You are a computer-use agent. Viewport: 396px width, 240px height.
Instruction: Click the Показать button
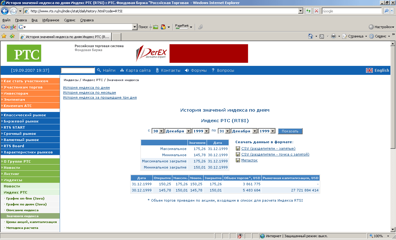(290, 131)
